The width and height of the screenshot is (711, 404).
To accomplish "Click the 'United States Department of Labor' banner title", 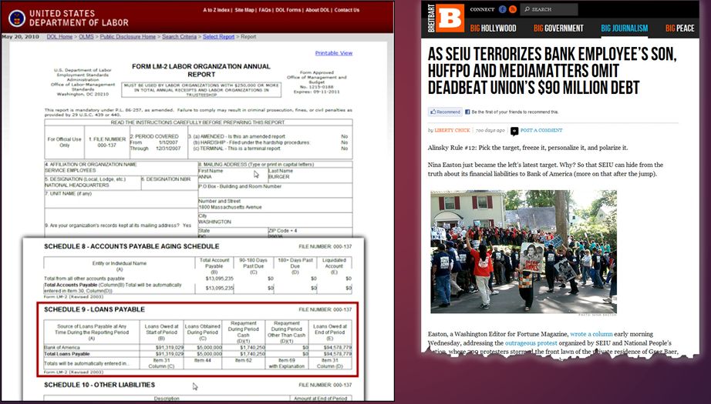I will (x=79, y=18).
